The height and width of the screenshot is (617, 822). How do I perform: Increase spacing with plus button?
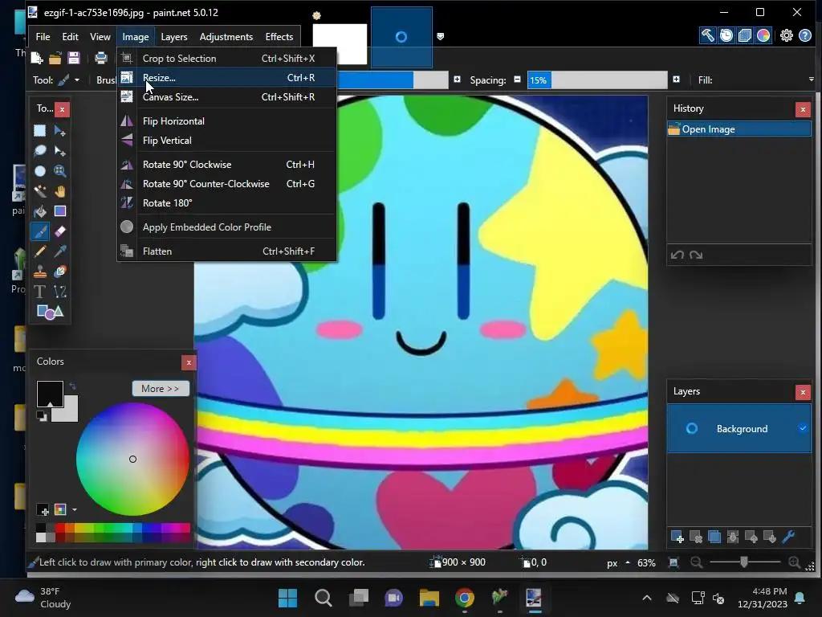(x=676, y=80)
